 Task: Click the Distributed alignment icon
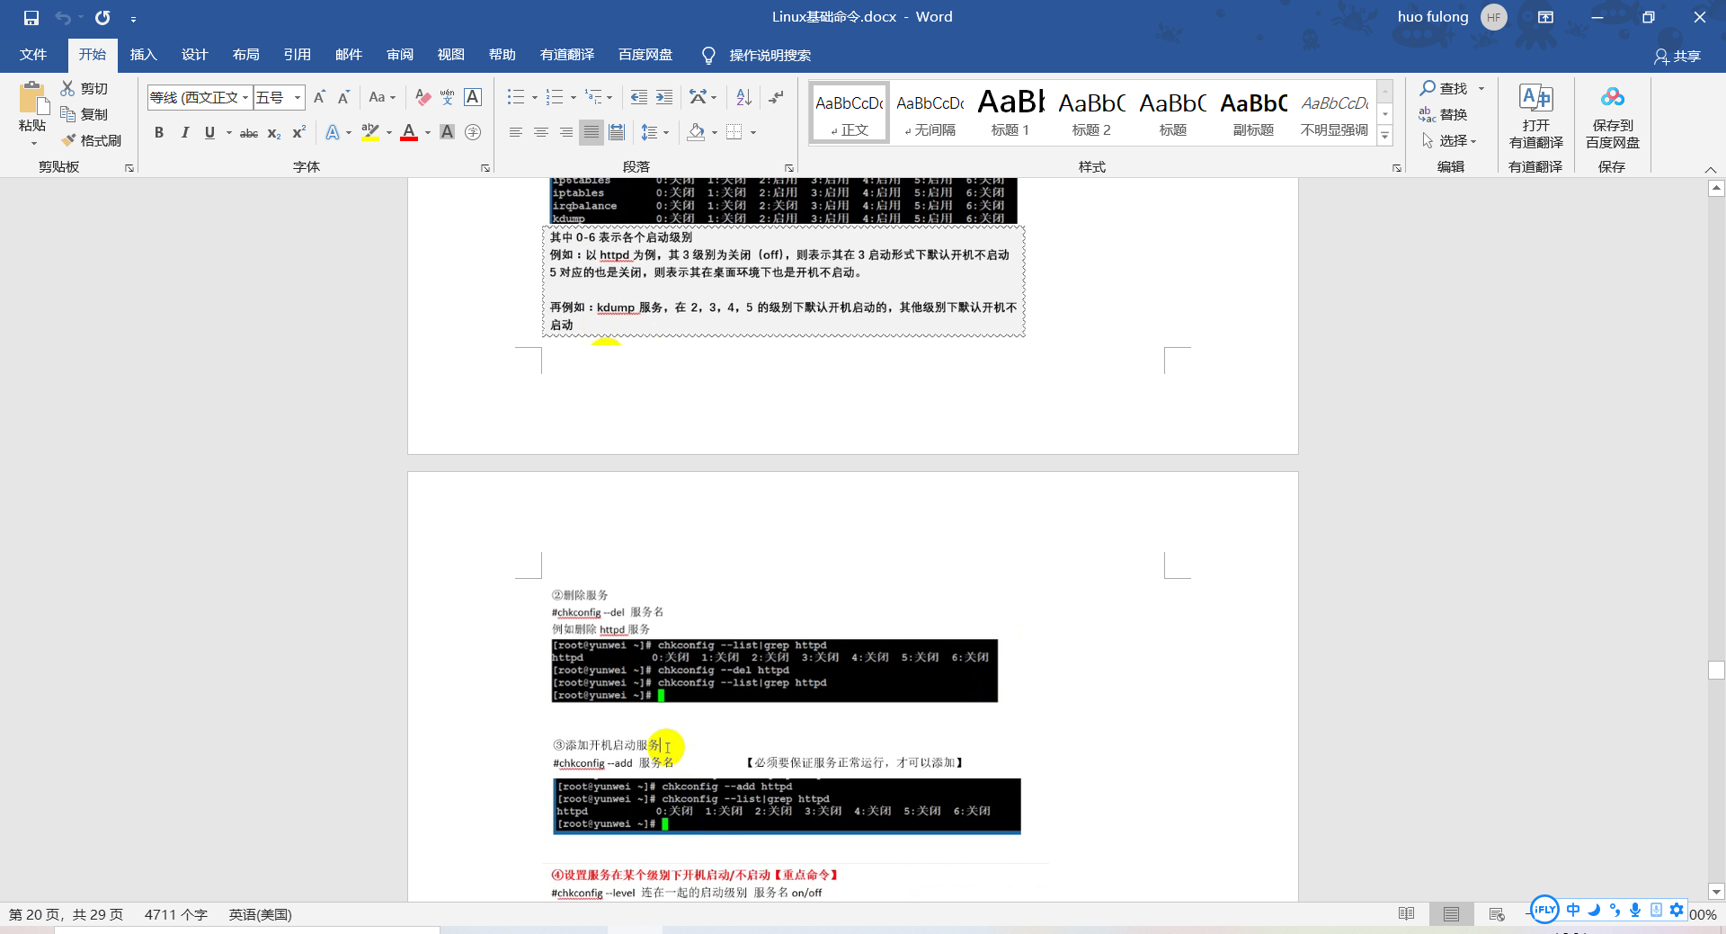(x=617, y=132)
